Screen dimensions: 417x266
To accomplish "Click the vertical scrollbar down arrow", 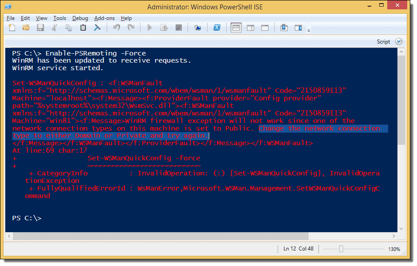I will point(401,229).
